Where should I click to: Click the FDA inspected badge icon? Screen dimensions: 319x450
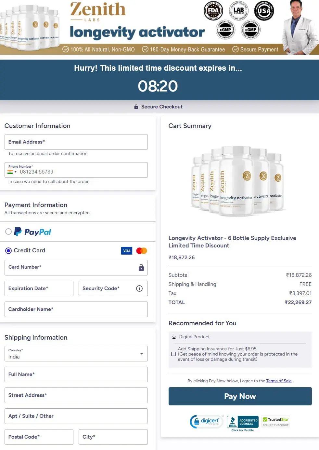click(x=213, y=11)
